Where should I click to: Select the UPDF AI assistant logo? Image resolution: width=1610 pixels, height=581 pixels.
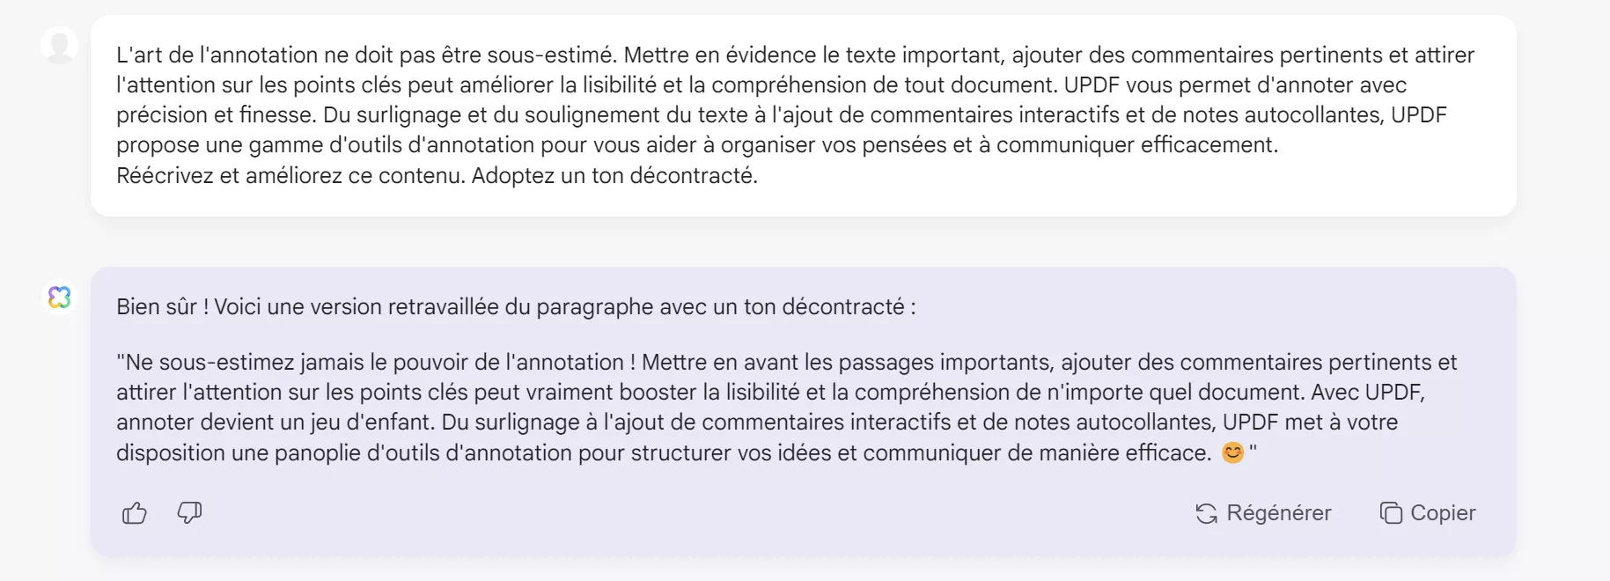click(59, 298)
